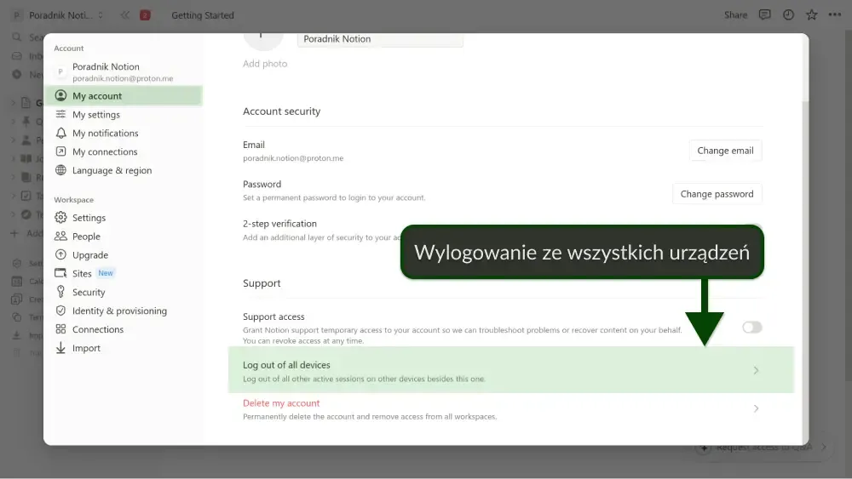The image size is (852, 479).
Task: Click the Security key icon
Action: [x=60, y=293]
